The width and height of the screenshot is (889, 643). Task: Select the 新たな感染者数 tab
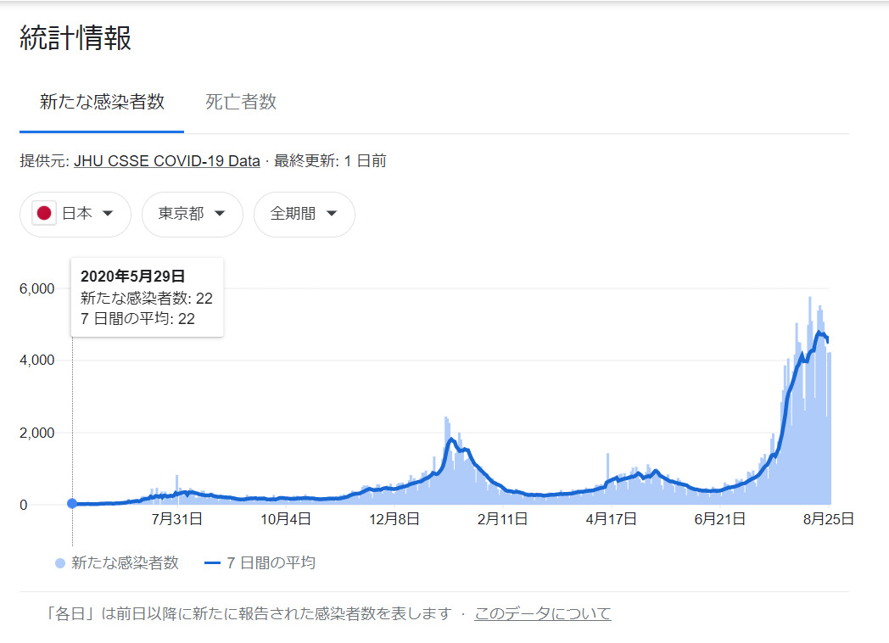pyautogui.click(x=102, y=103)
